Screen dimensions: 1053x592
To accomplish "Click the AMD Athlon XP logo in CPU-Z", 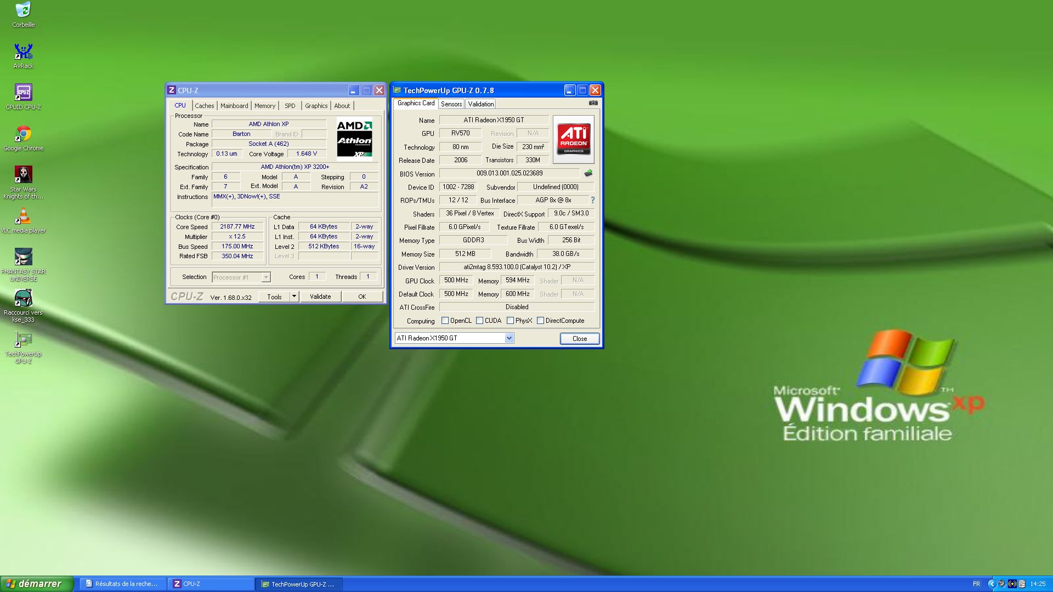I will [x=354, y=139].
